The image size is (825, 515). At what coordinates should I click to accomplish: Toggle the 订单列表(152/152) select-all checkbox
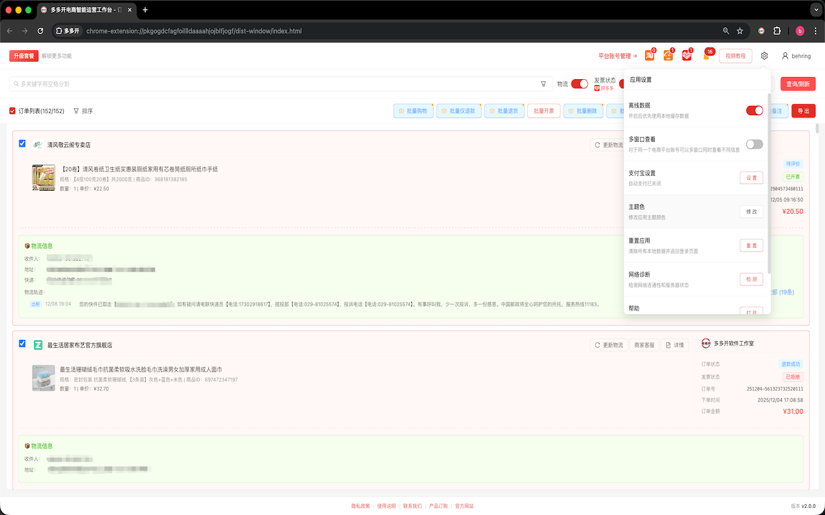pyautogui.click(x=12, y=111)
